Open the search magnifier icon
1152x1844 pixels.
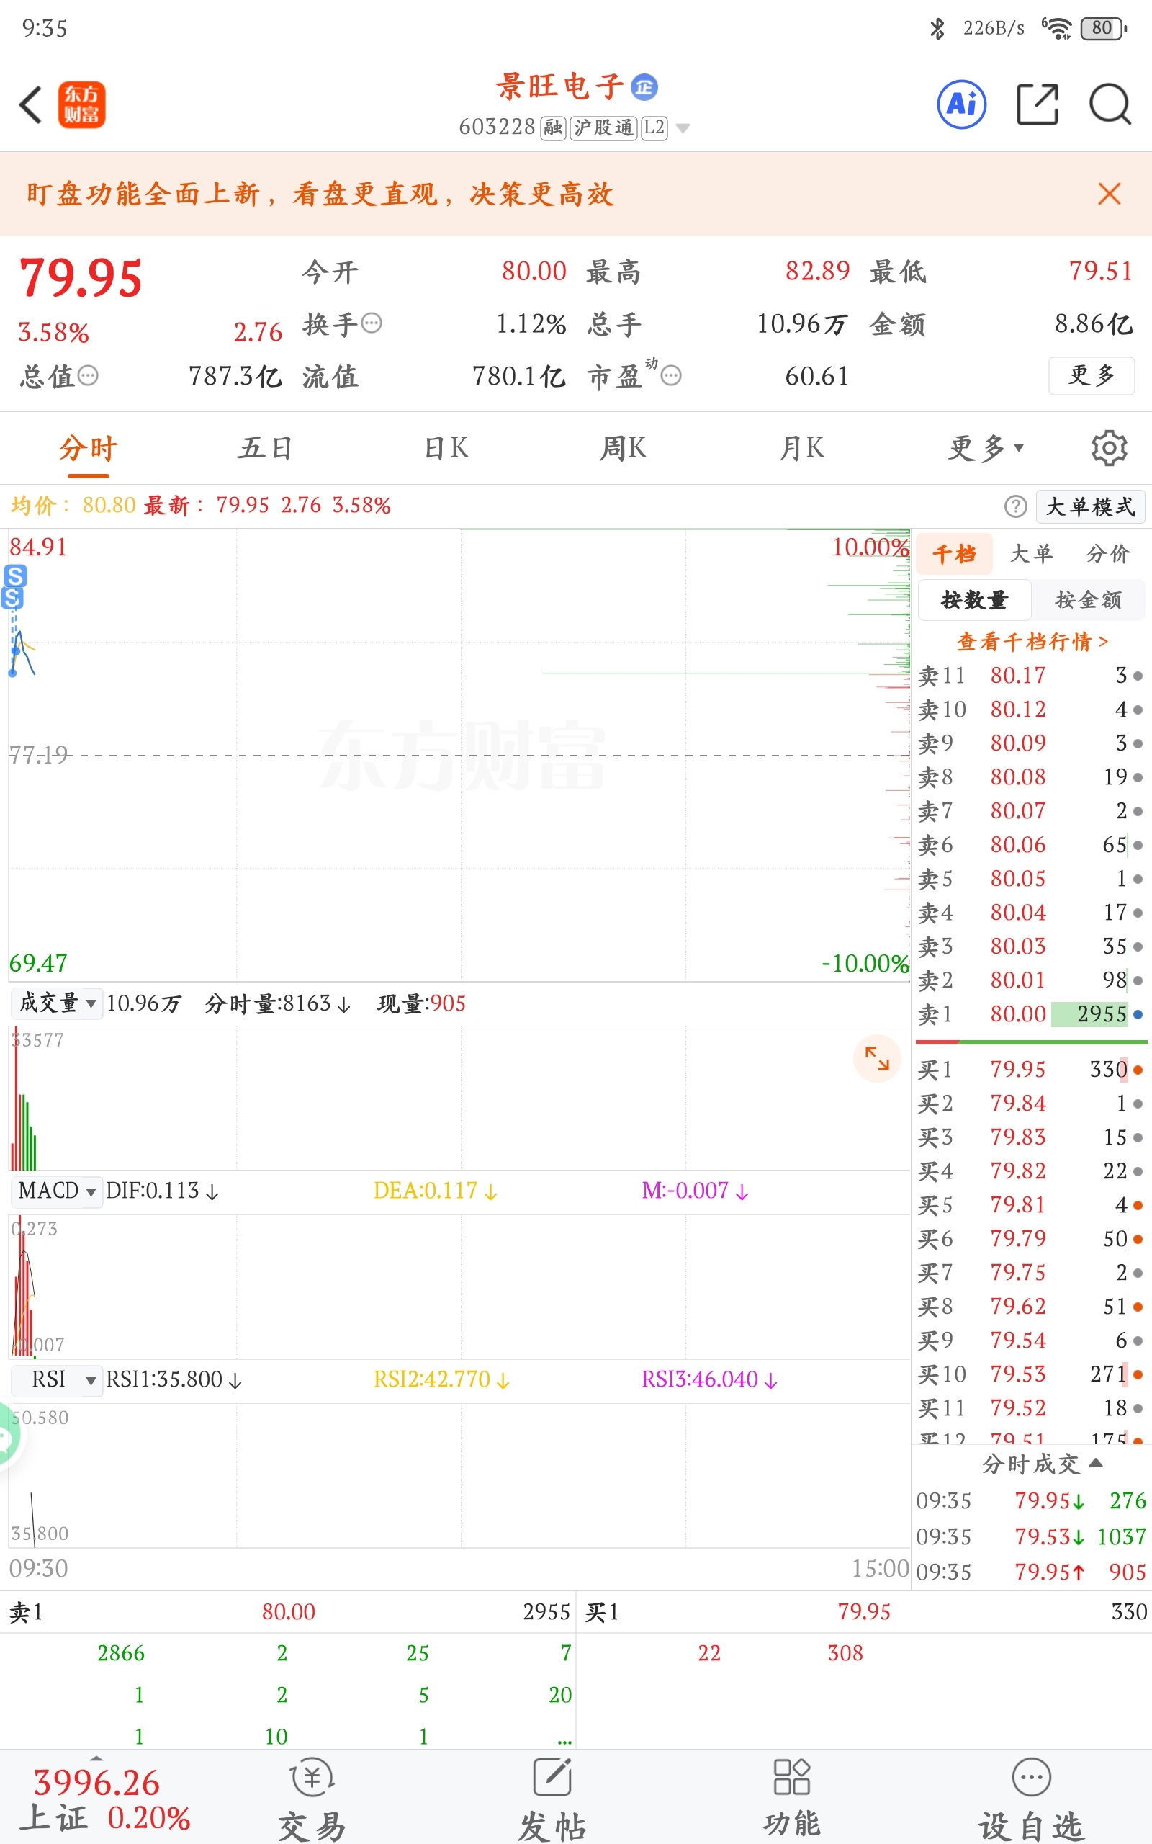(x=1110, y=104)
